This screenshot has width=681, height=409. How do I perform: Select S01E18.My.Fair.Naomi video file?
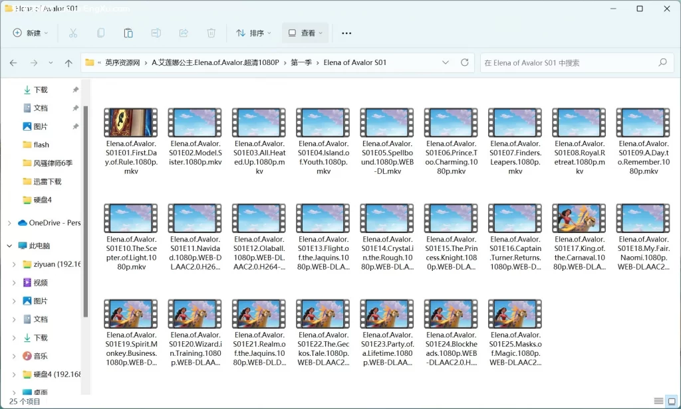click(643, 237)
